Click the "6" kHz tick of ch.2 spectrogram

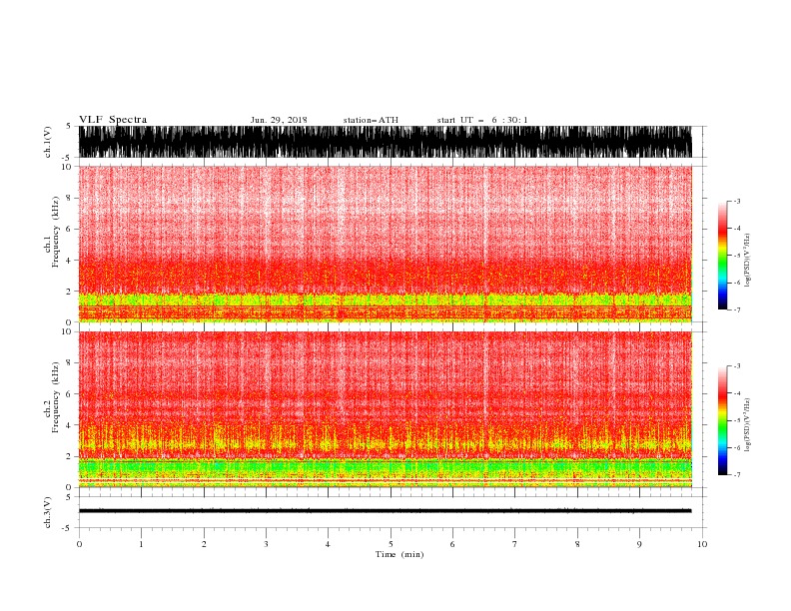pyautogui.click(x=70, y=393)
